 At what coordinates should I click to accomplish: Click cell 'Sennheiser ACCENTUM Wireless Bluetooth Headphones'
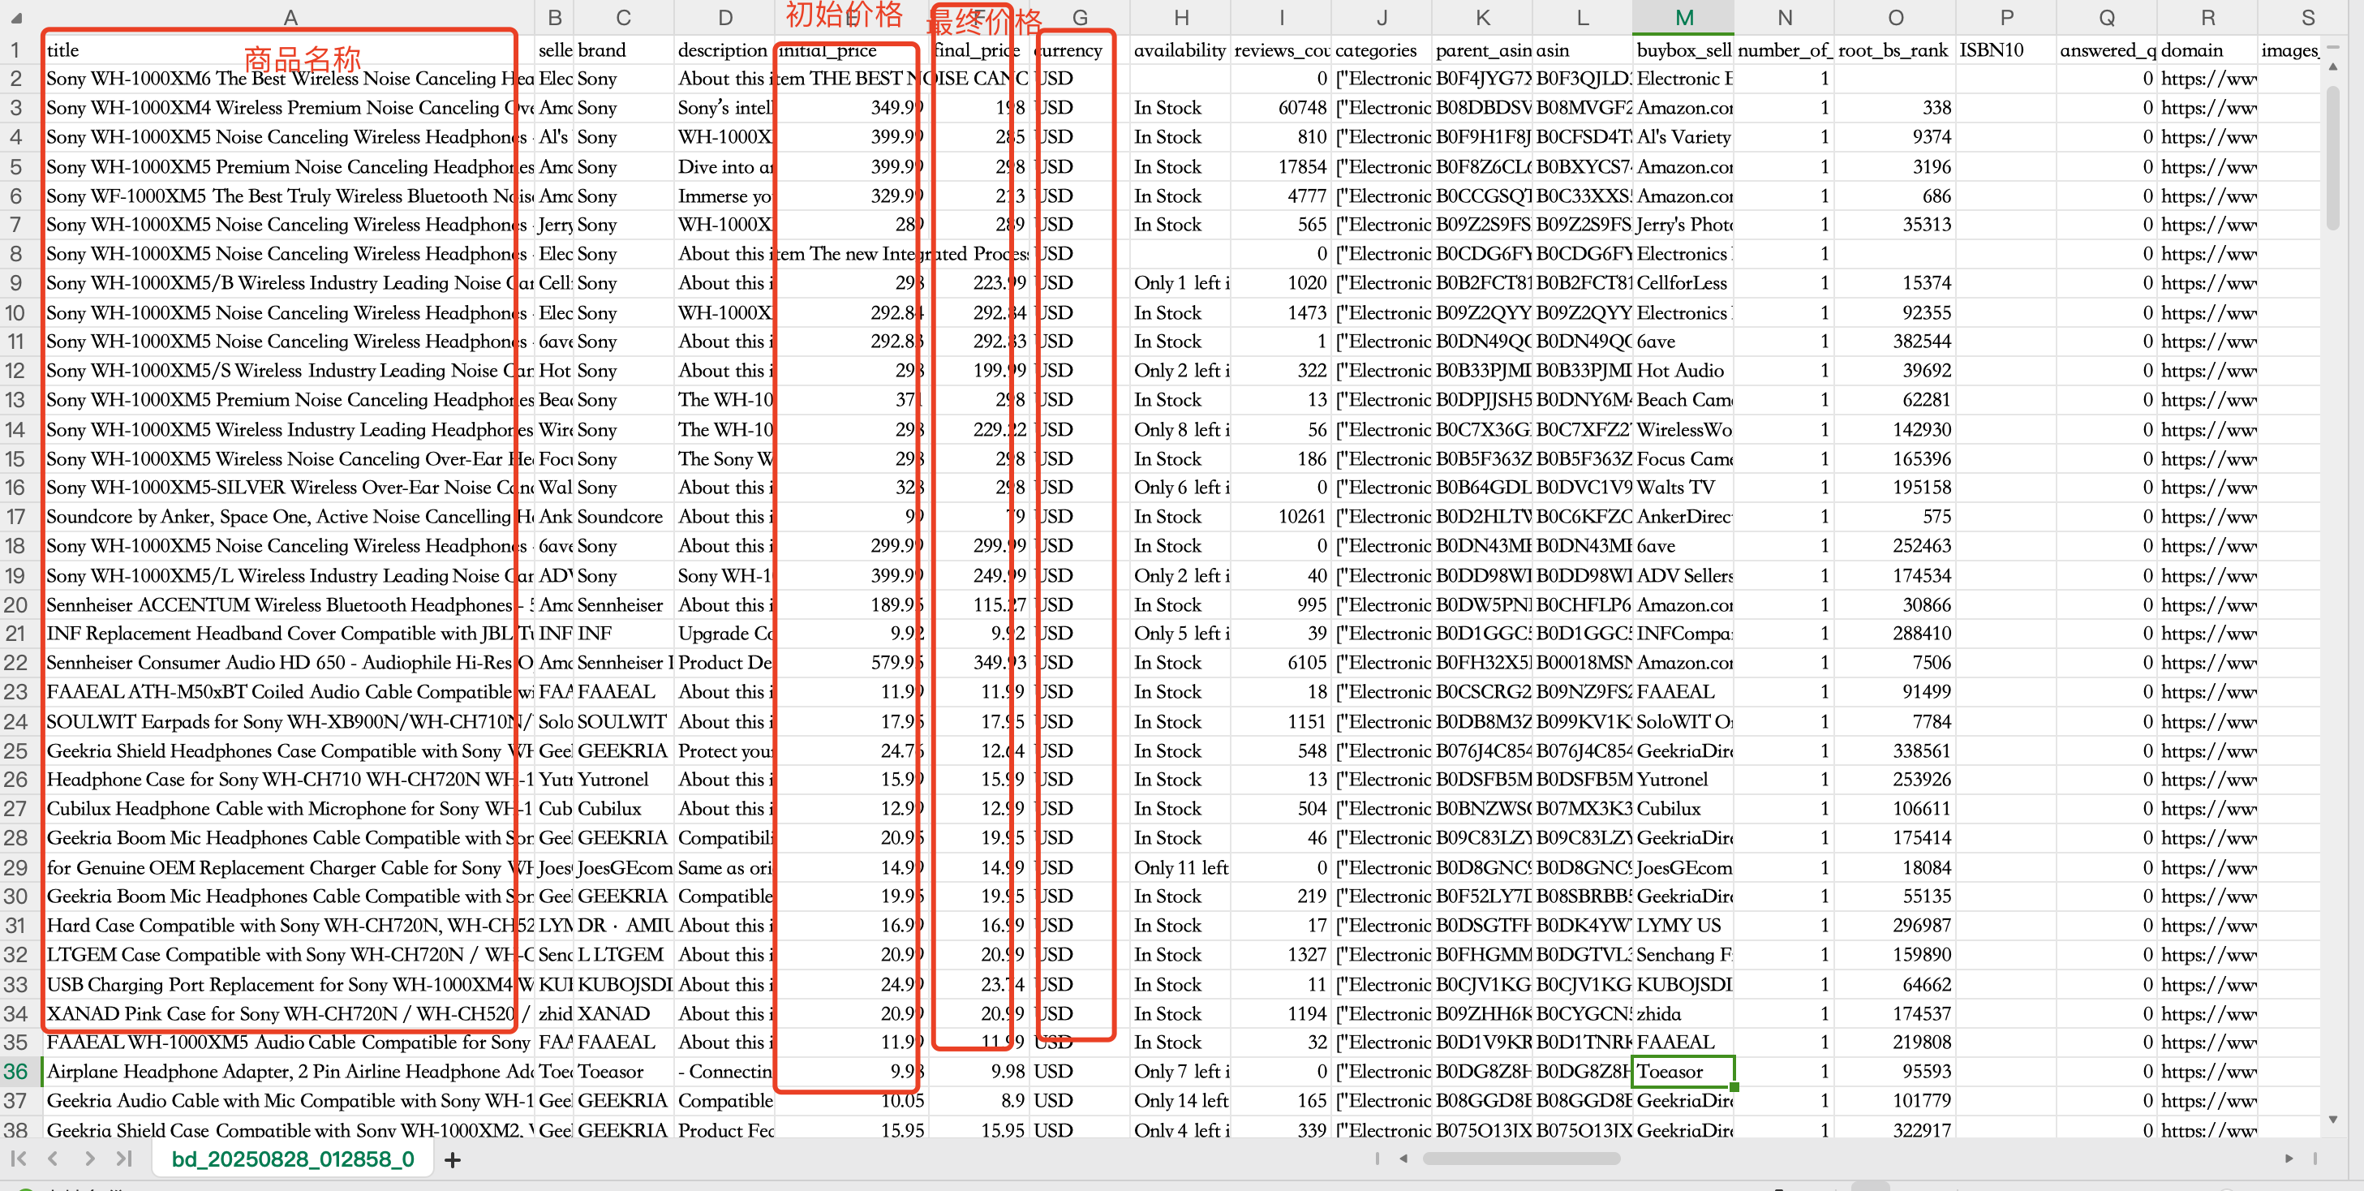(288, 604)
